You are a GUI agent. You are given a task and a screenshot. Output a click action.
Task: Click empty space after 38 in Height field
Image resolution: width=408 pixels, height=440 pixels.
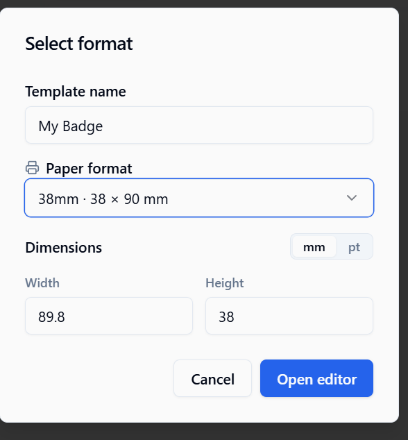[x=303, y=316]
